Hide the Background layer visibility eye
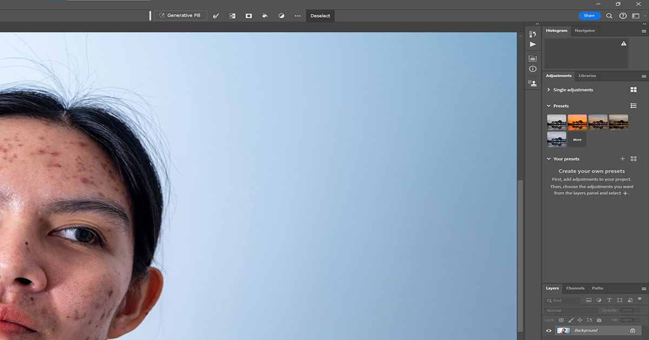 549,330
